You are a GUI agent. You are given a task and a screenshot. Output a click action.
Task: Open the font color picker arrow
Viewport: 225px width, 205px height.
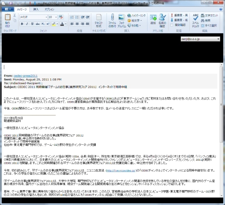click(65, 24)
